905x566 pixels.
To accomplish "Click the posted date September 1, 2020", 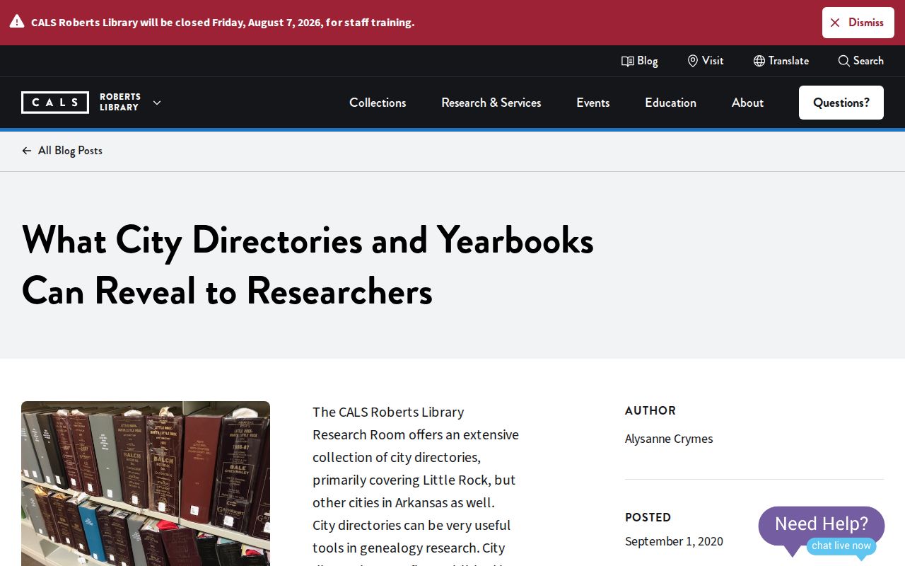I will click(674, 541).
